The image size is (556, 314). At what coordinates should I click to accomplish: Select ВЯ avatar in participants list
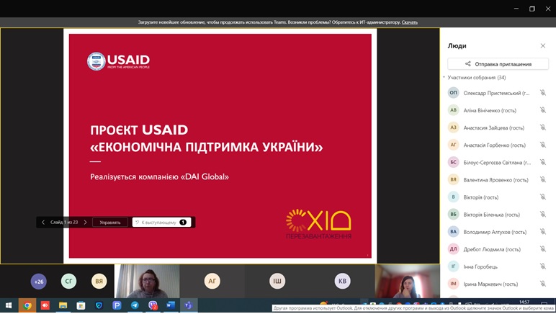[x=453, y=179]
